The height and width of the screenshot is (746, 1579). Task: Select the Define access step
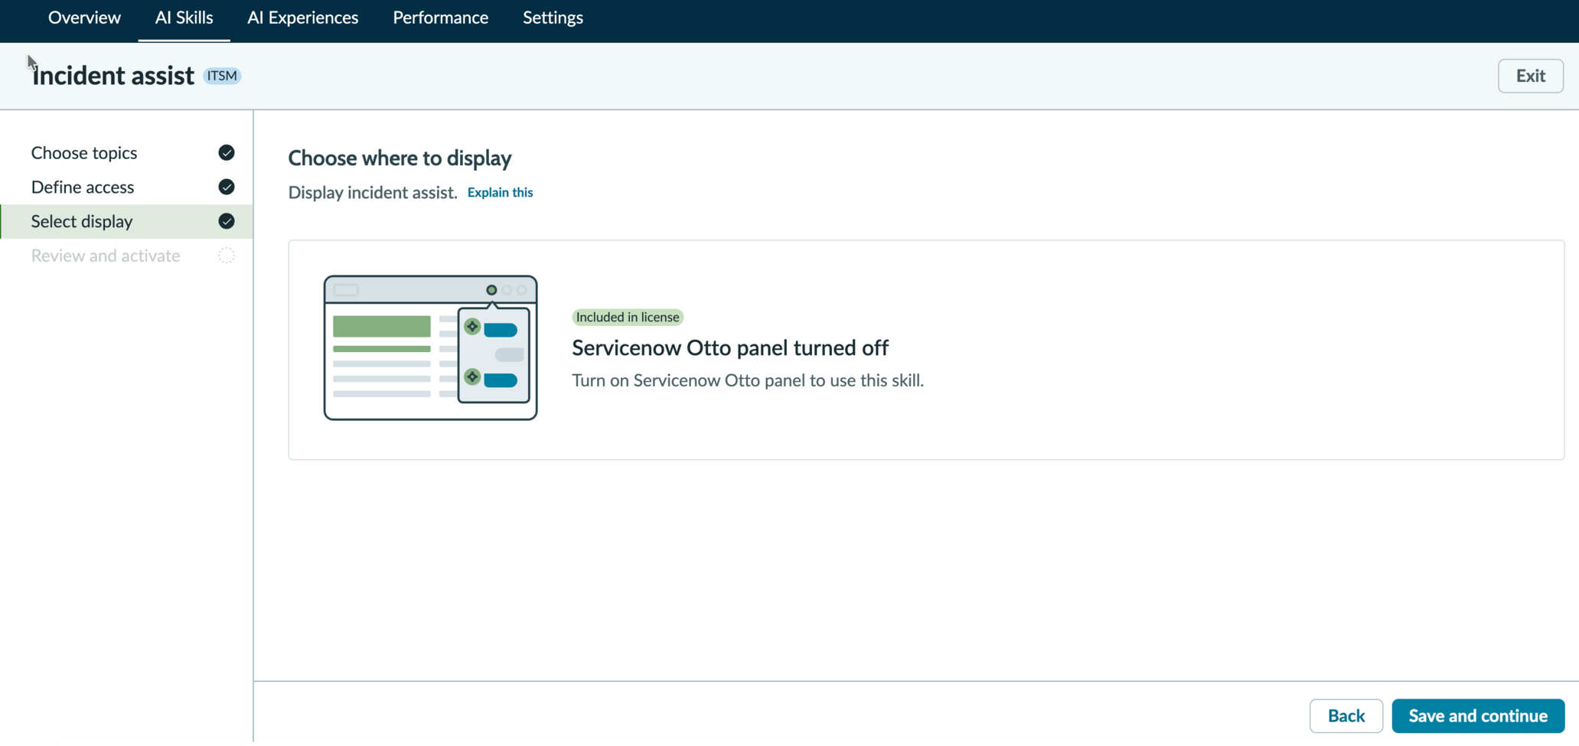[127, 187]
